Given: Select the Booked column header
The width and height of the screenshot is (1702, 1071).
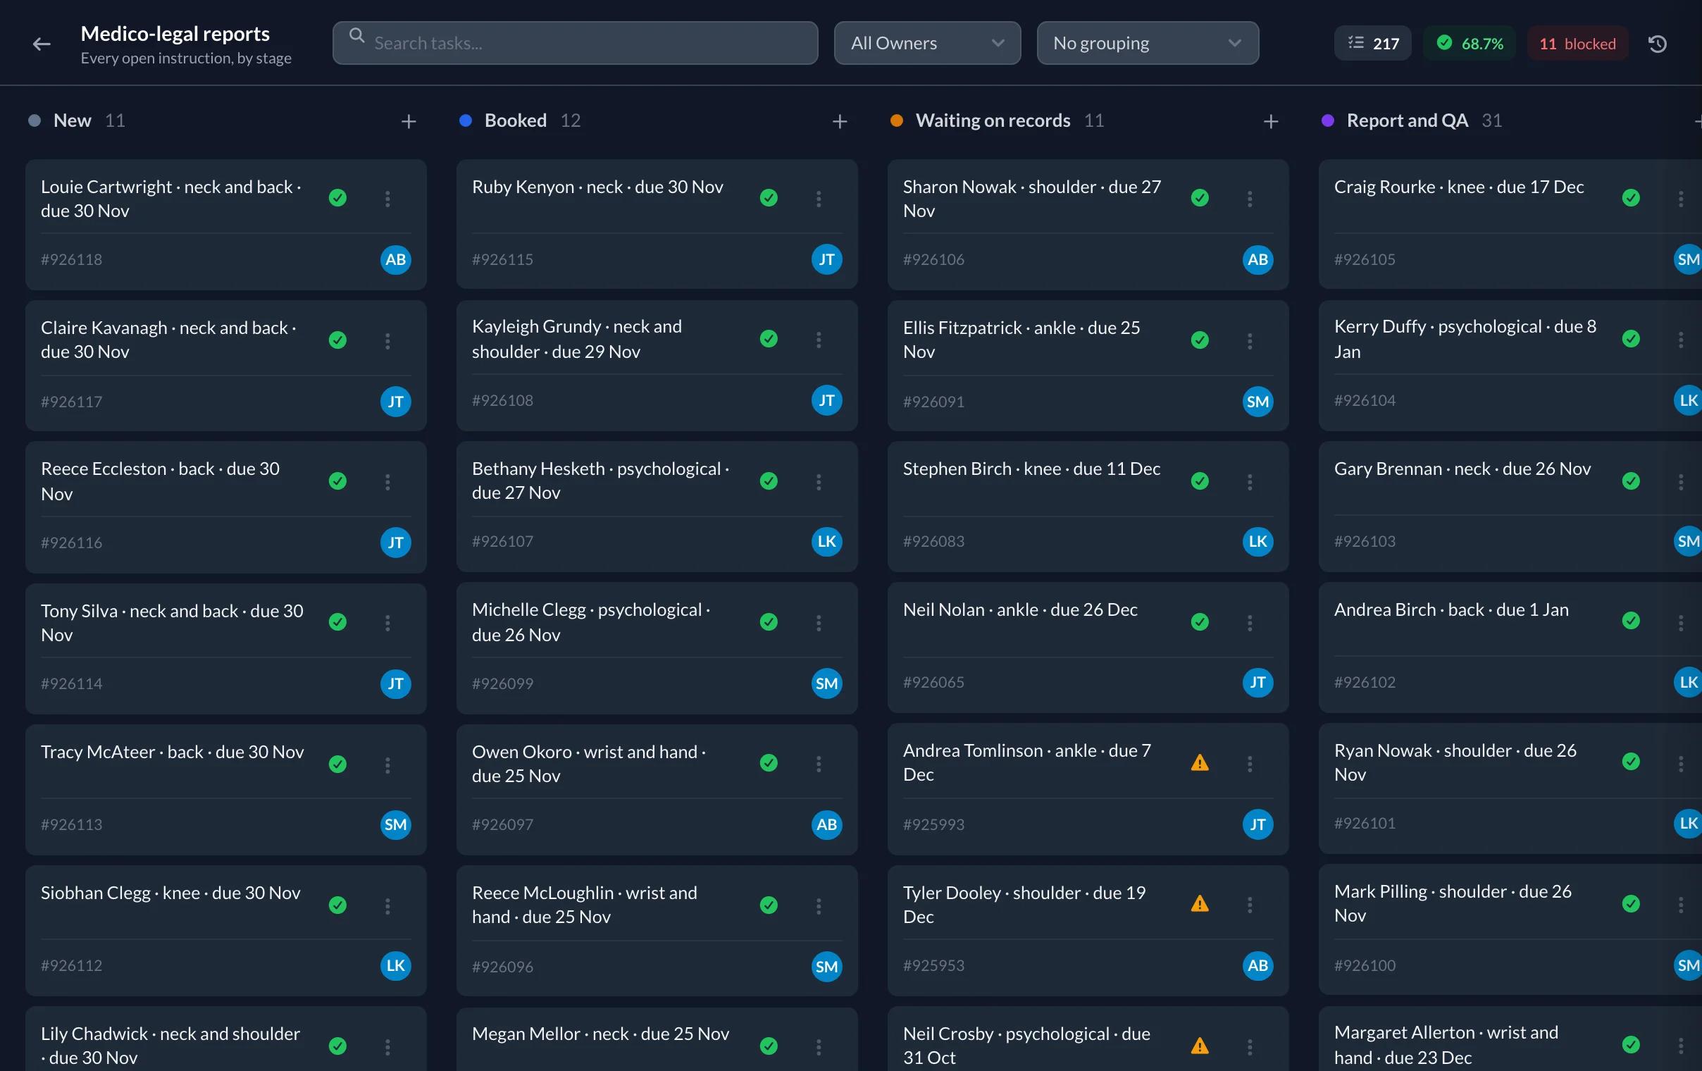Looking at the screenshot, I should pos(516,121).
